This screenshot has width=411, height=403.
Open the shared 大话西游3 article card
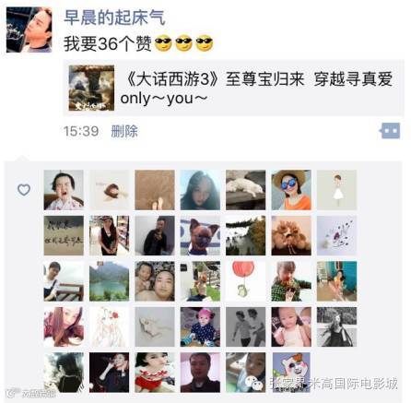pyautogui.click(x=233, y=88)
